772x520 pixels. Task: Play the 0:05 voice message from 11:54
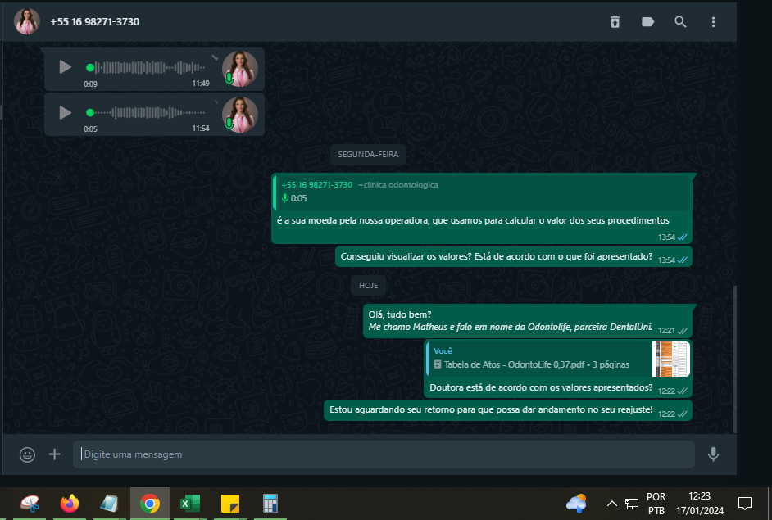[x=65, y=113]
